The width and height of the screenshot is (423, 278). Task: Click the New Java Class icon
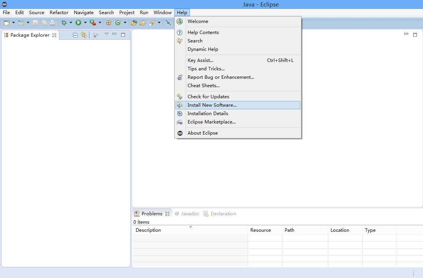pyautogui.click(x=118, y=23)
